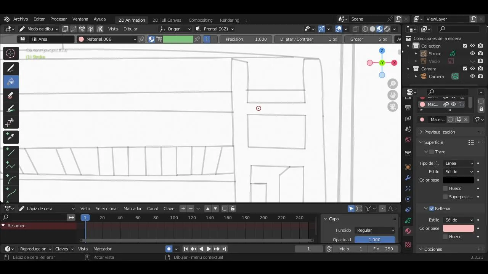488x274 pixels.
Task: Toggle Collection visibility eye icon
Action: [472, 46]
